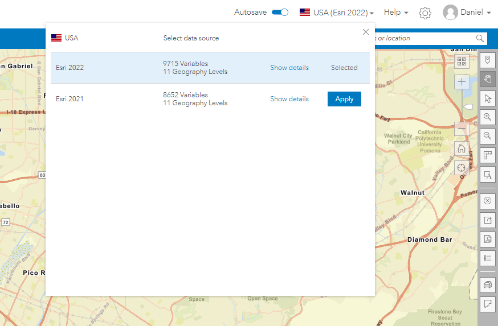Toggle the Autosave switch

pos(280,13)
